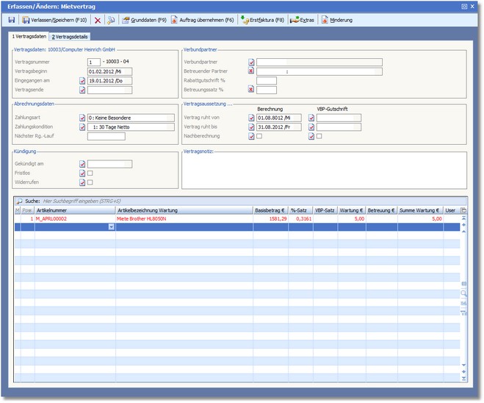Toggle the Widerrufen checkbox
The width and height of the screenshot is (484, 403).
tap(90, 182)
